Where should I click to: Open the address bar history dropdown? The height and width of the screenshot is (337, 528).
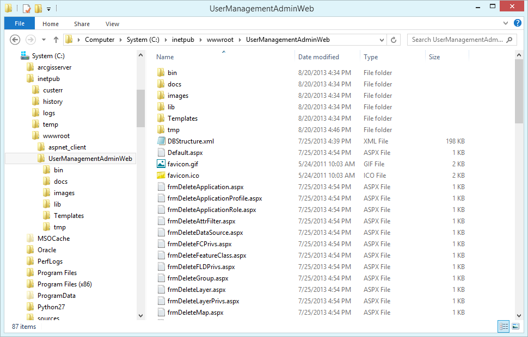[381, 39]
